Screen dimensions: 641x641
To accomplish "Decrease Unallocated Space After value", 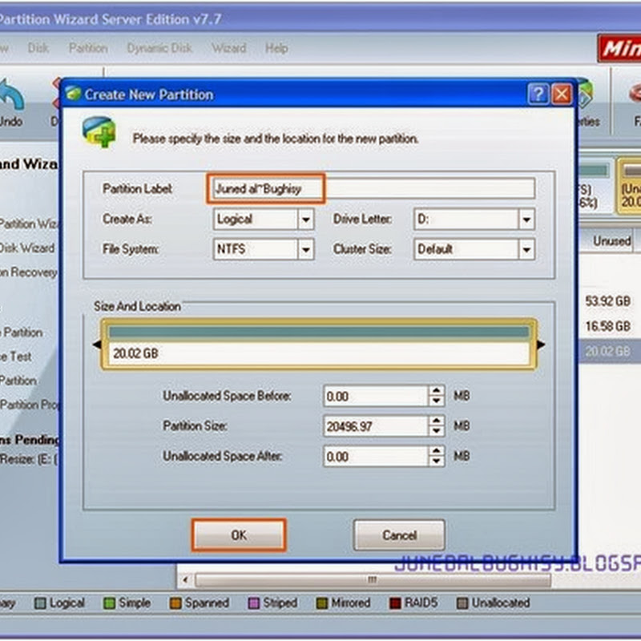I will (436, 462).
